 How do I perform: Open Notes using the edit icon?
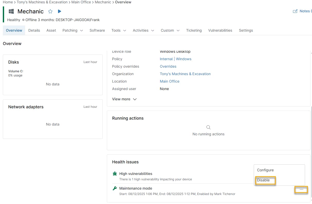[295, 11]
